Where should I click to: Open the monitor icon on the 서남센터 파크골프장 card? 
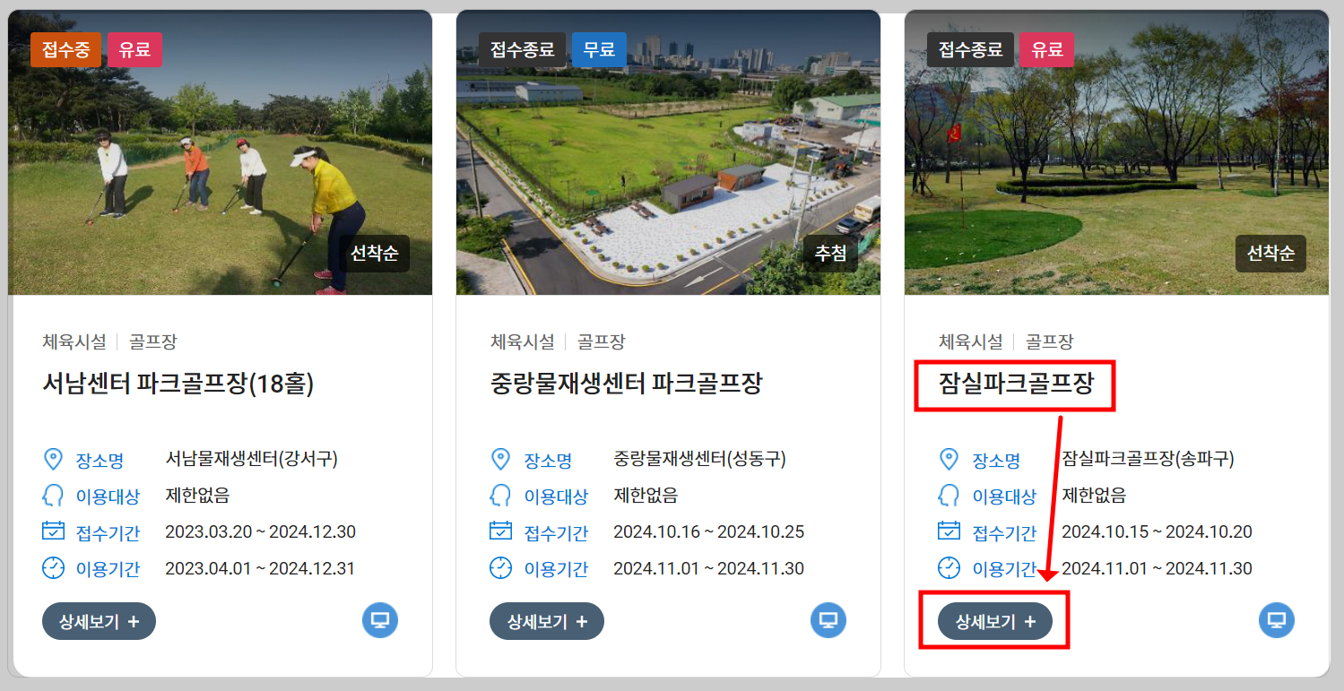click(379, 619)
